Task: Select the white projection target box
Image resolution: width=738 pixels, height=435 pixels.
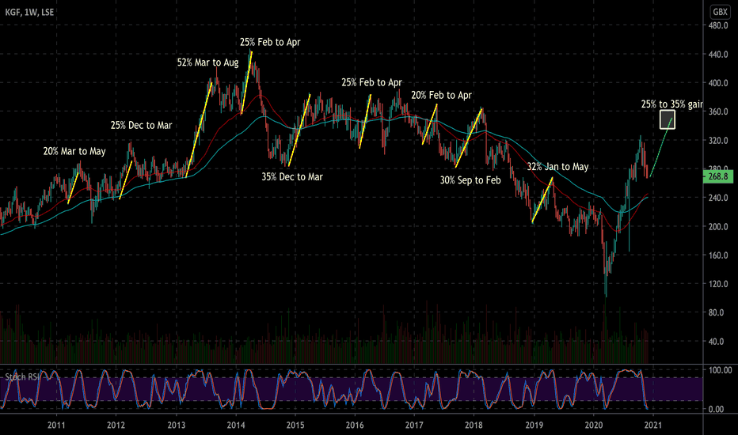Action: (668, 120)
